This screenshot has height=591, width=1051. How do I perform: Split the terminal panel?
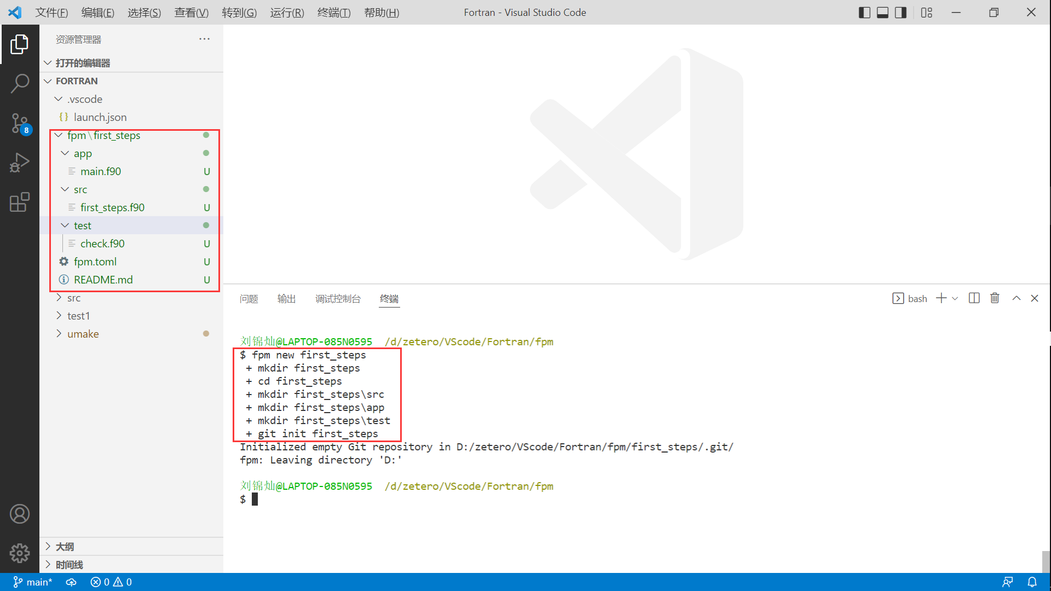point(974,298)
